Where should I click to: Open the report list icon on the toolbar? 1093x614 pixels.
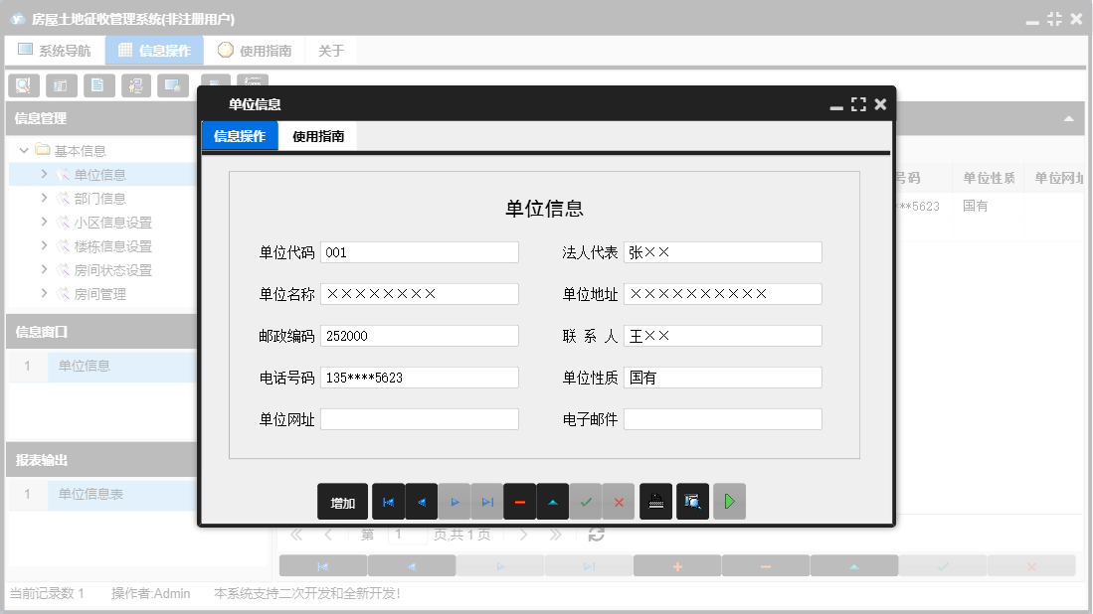62,85
